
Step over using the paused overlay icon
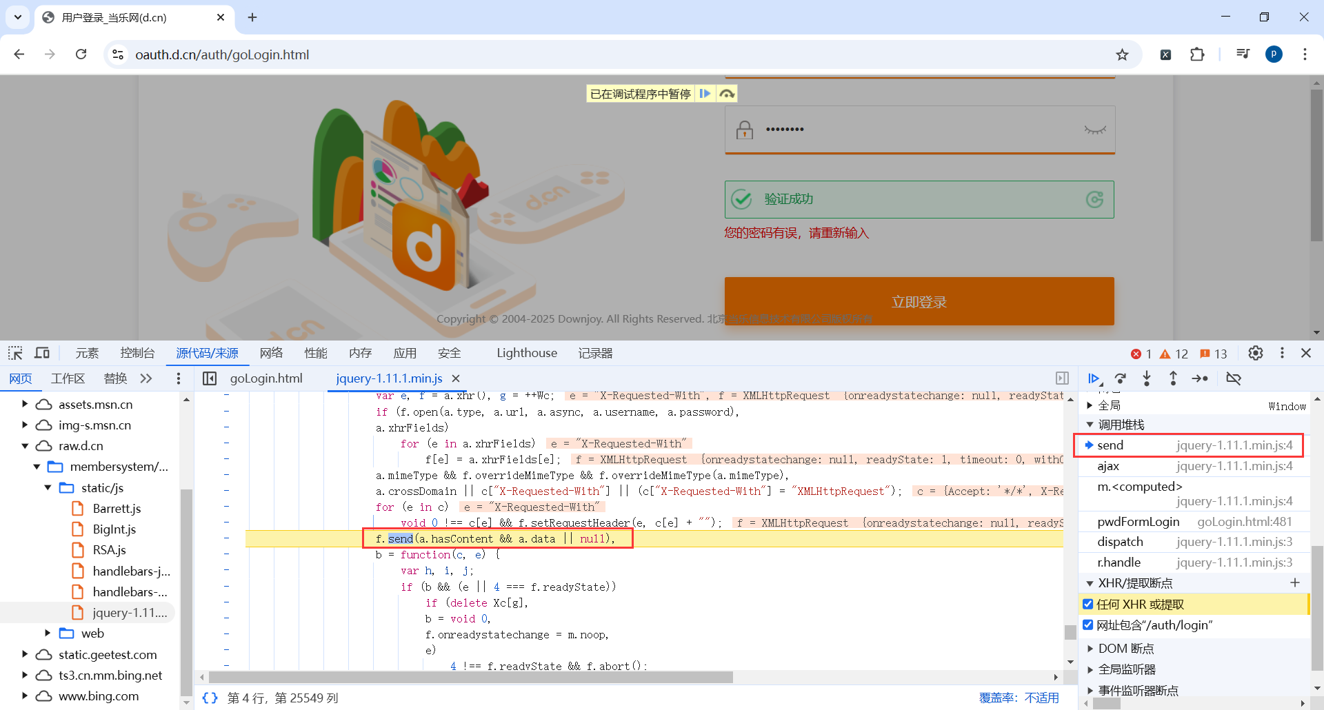727,94
